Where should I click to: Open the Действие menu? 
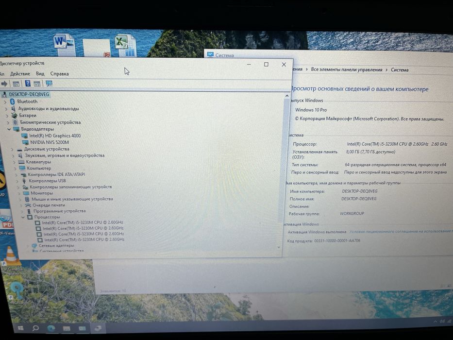(x=20, y=74)
